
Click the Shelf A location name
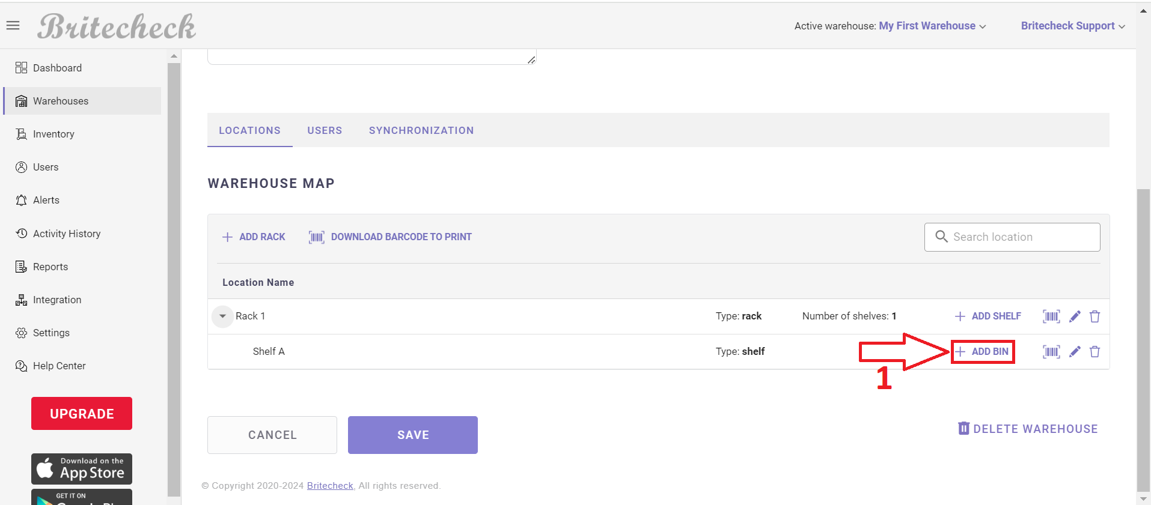(269, 352)
